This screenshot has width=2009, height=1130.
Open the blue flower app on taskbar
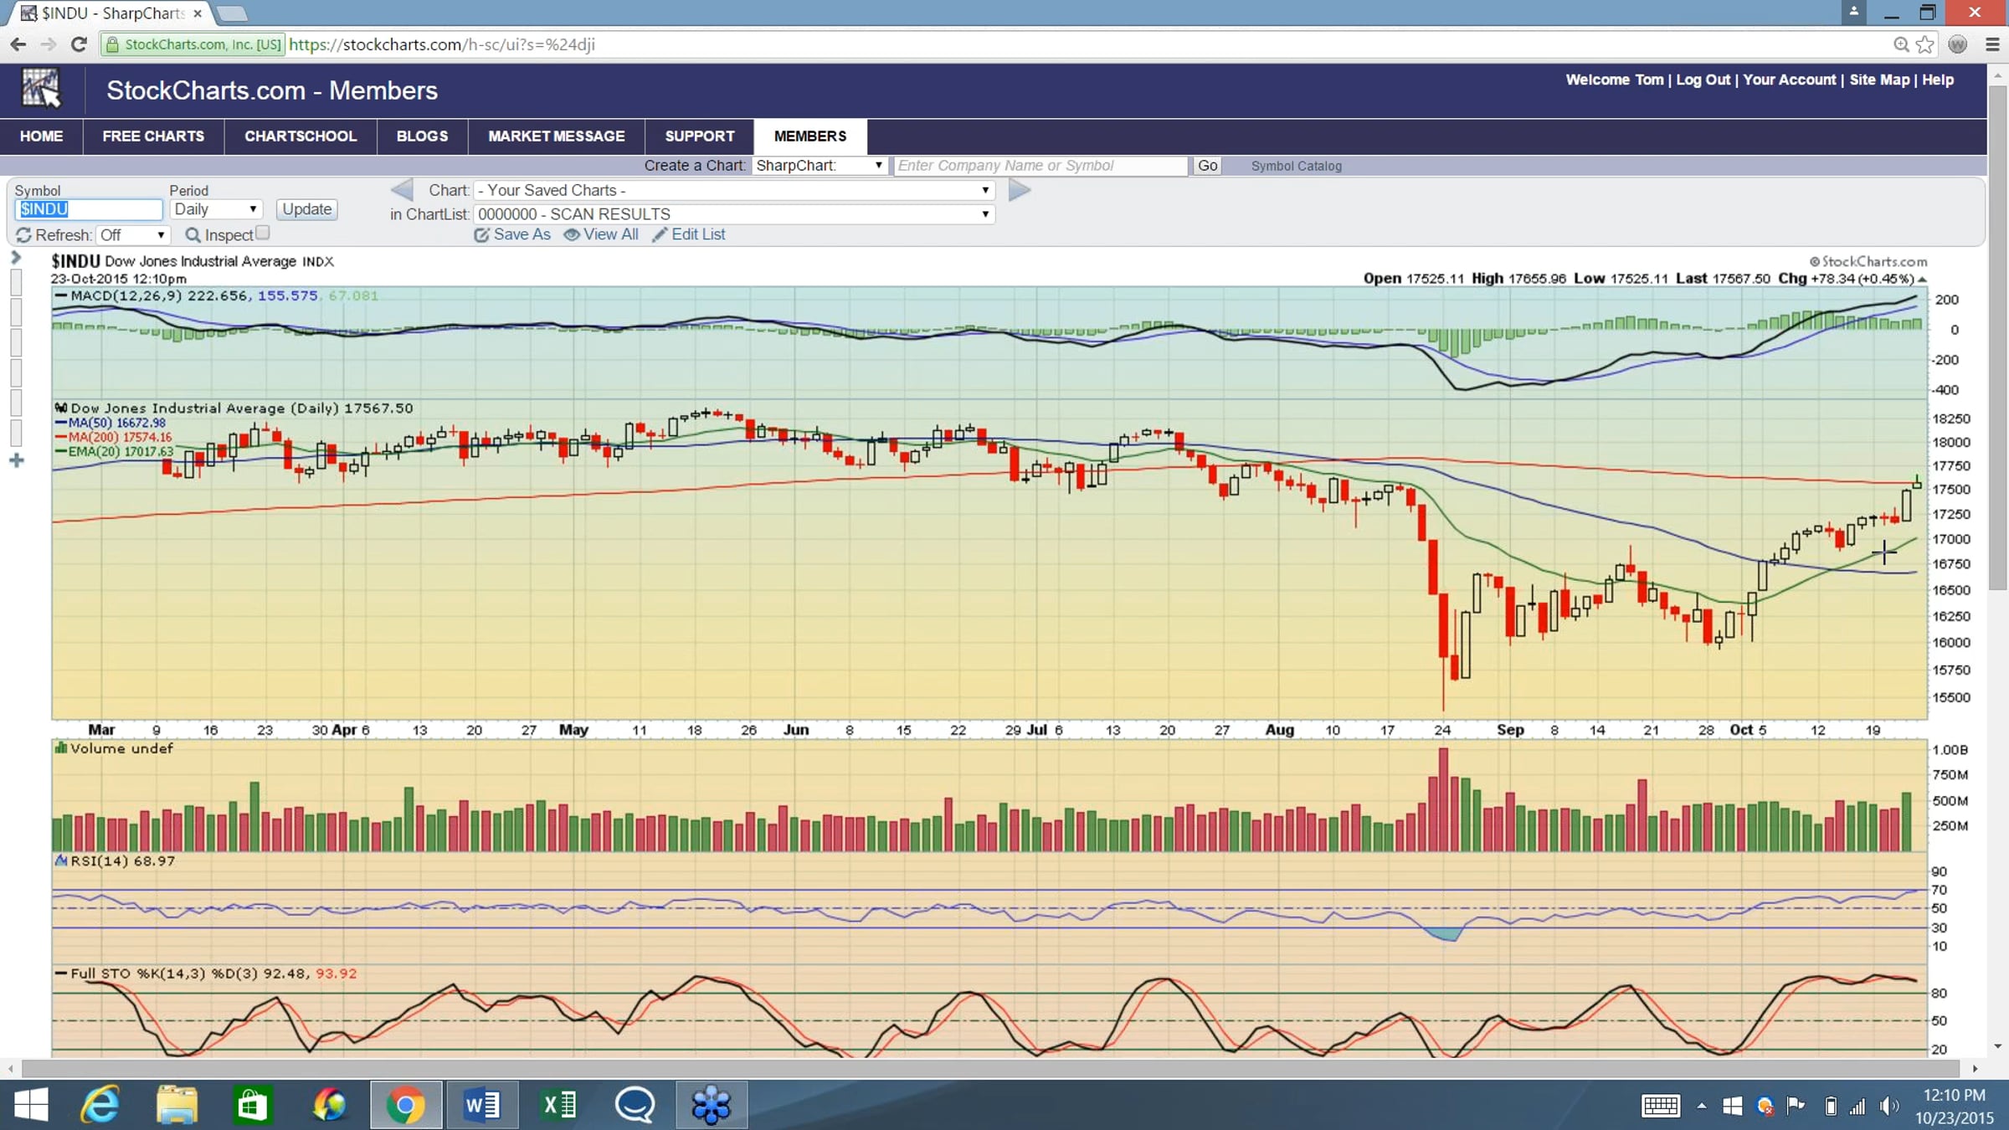click(x=712, y=1105)
